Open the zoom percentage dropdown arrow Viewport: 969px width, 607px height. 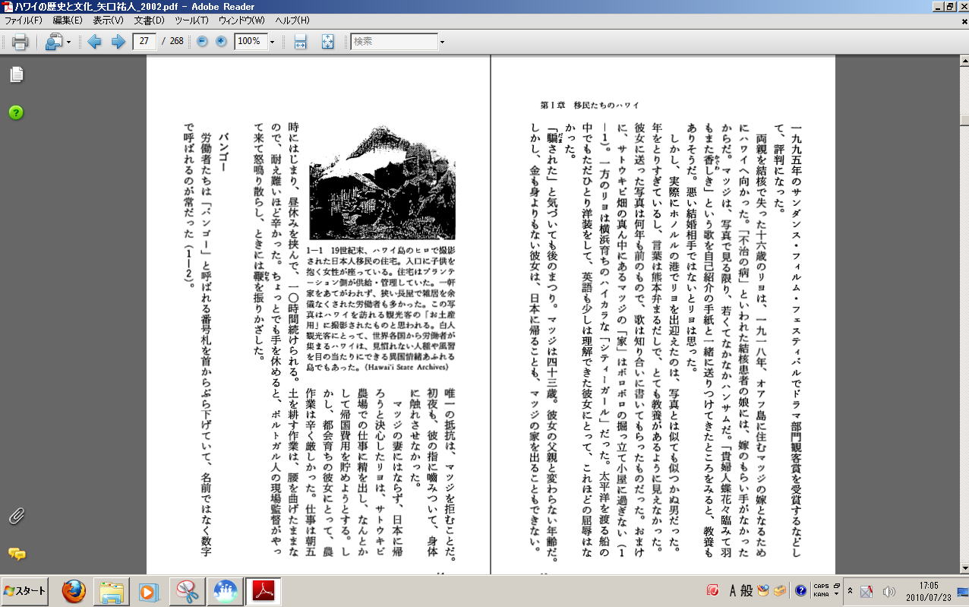[273, 42]
